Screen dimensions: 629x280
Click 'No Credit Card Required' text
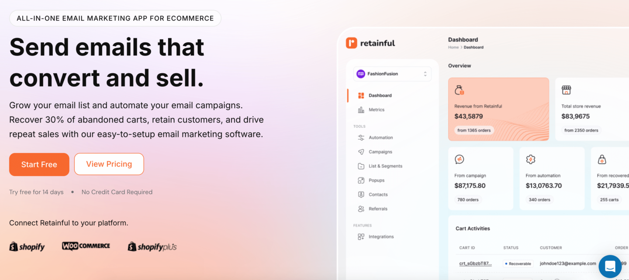(117, 192)
